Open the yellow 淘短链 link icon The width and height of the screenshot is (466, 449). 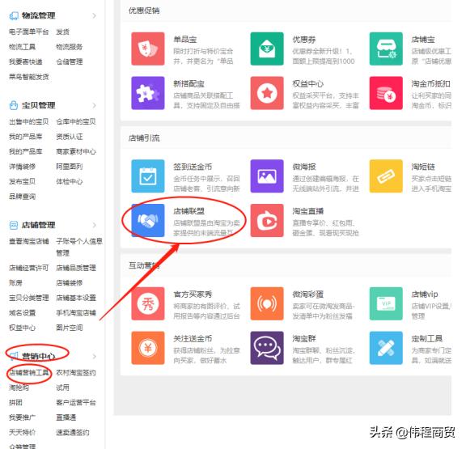click(x=386, y=176)
